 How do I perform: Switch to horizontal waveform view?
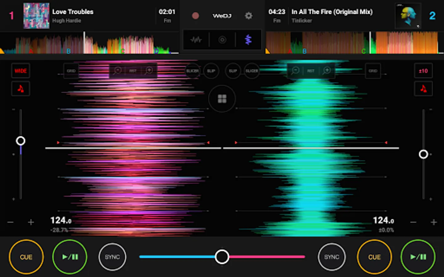[x=196, y=40]
